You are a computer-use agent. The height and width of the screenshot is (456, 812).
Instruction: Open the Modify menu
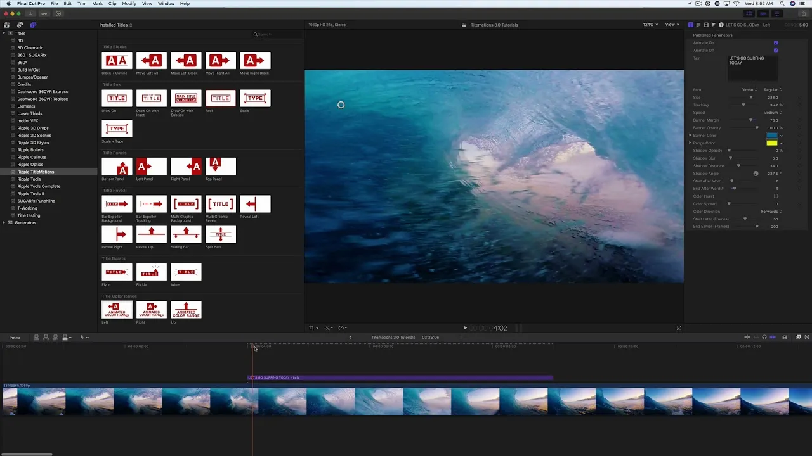tap(129, 4)
